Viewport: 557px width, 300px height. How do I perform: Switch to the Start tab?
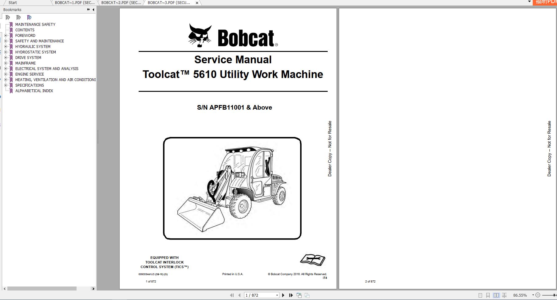(13, 2)
